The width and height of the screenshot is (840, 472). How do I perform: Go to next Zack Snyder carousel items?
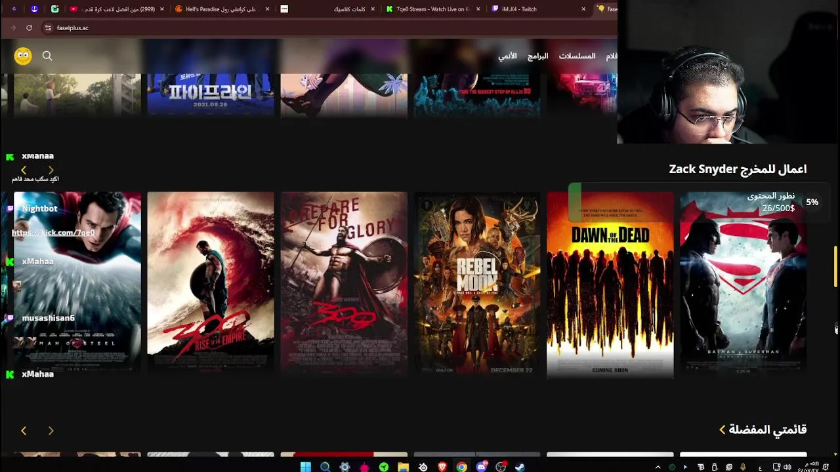(51, 170)
